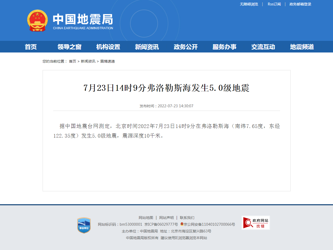Open the 地震频道 channel

click(301, 47)
